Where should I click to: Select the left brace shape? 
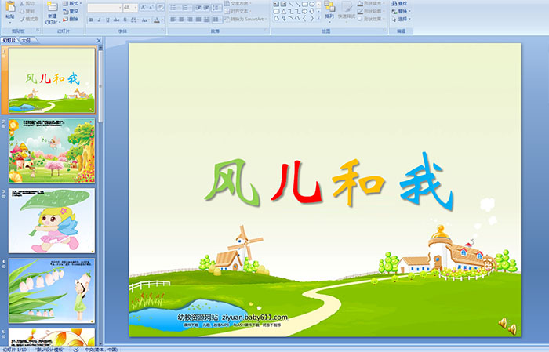coord(304,18)
